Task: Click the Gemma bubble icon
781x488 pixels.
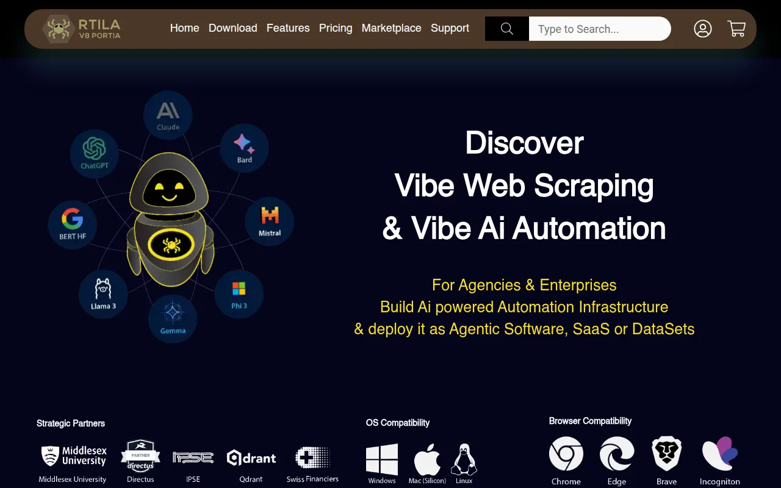Action: point(173,318)
